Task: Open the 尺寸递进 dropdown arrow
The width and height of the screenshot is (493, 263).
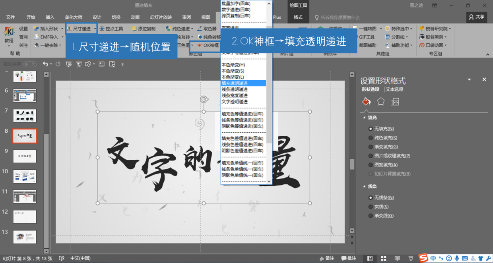Action: (95, 29)
